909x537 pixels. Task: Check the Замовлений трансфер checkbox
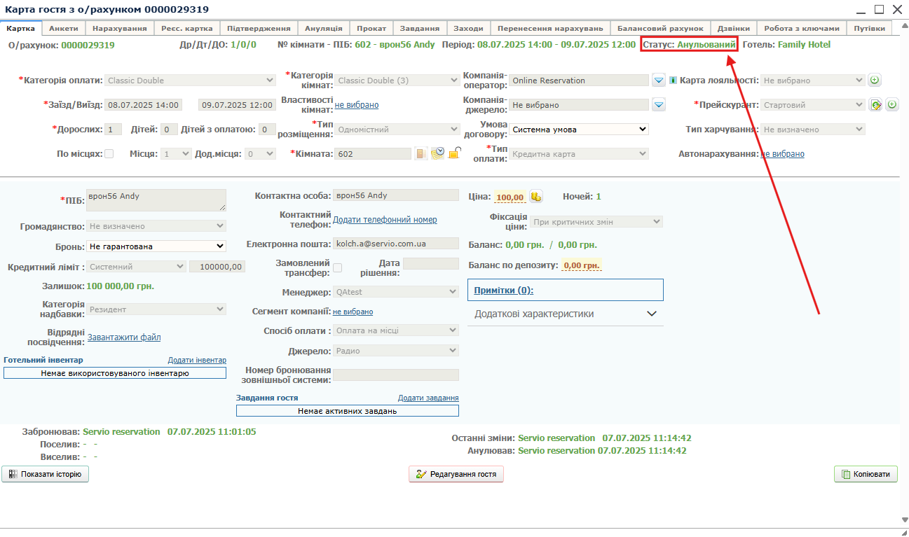tap(337, 267)
